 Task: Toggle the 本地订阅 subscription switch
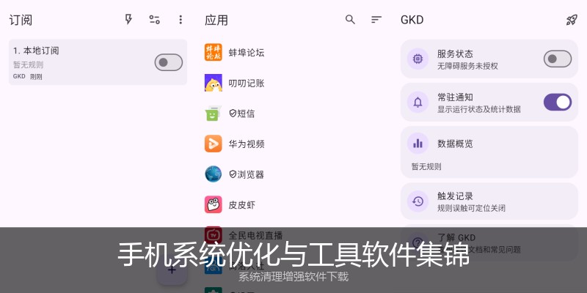pos(169,62)
